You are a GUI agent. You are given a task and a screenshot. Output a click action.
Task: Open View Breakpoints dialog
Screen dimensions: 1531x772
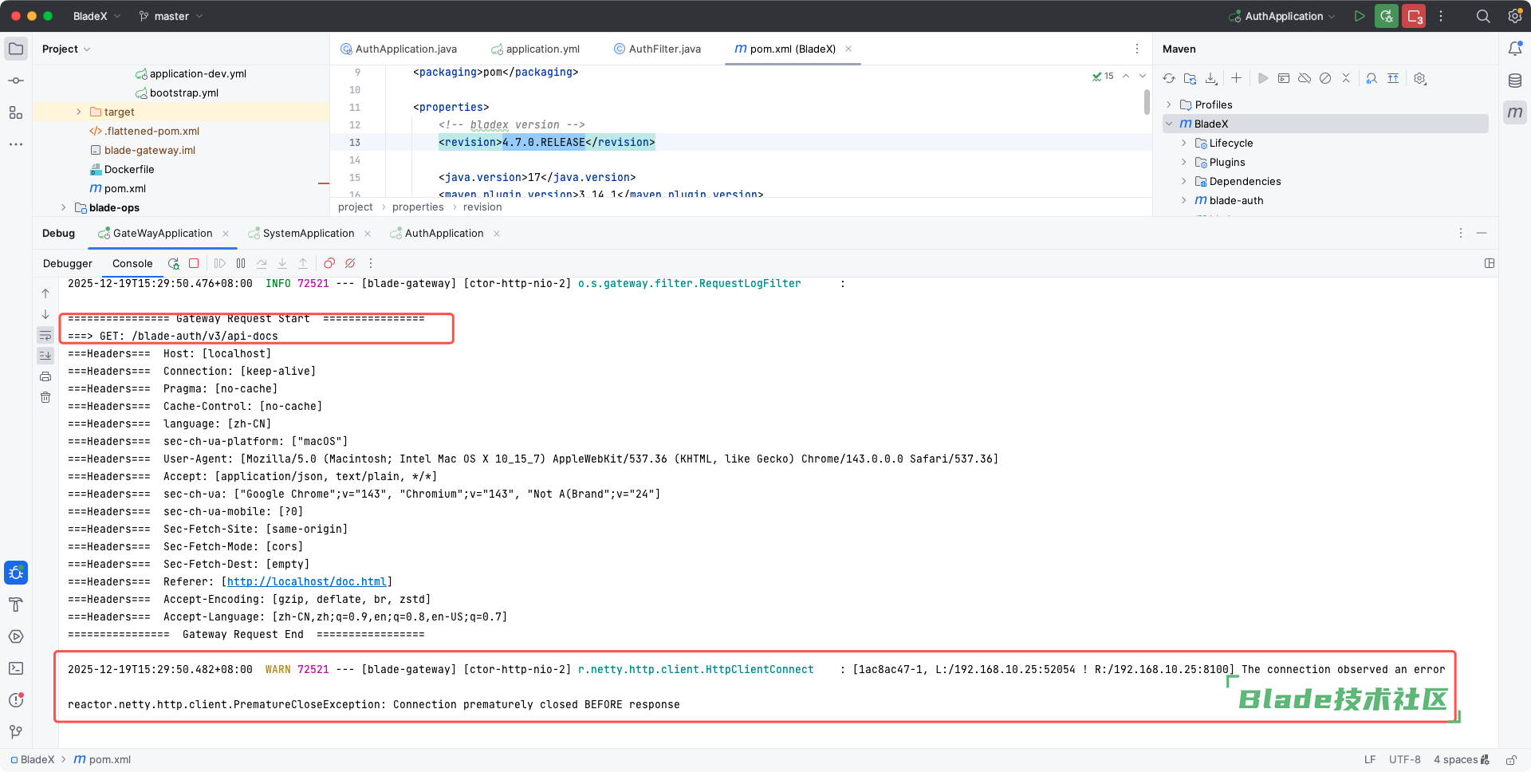pos(329,263)
